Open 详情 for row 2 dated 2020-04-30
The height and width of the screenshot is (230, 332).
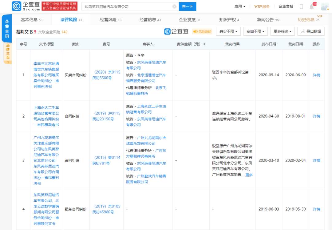click(317, 116)
